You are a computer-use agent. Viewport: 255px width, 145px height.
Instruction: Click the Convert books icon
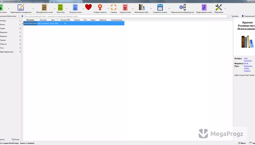44,7
